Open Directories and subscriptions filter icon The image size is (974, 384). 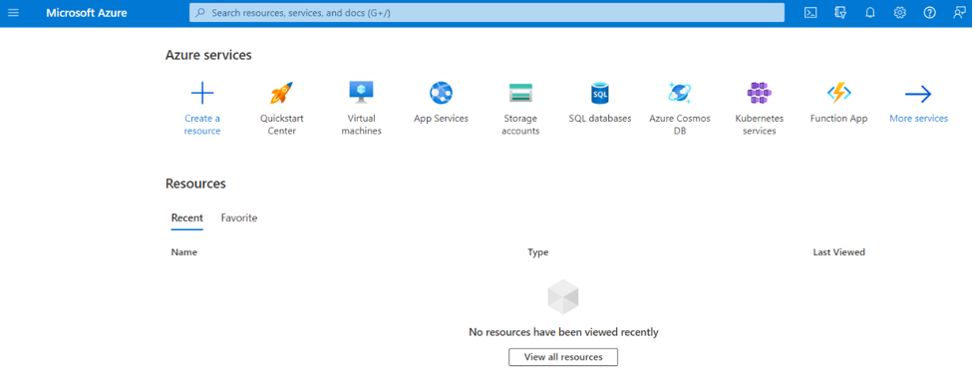click(x=840, y=12)
